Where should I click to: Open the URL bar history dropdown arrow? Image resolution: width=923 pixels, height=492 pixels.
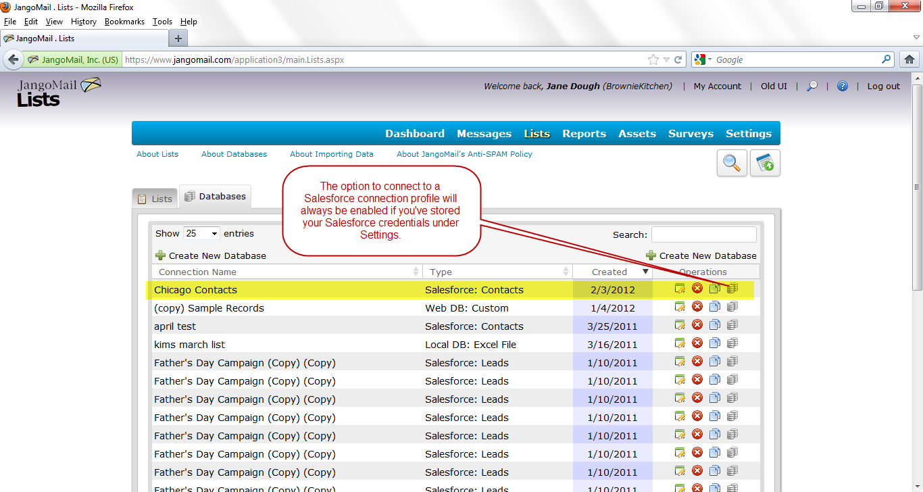[x=666, y=59]
